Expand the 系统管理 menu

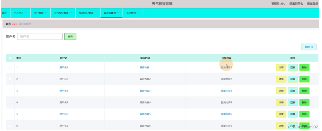[x=133, y=13]
